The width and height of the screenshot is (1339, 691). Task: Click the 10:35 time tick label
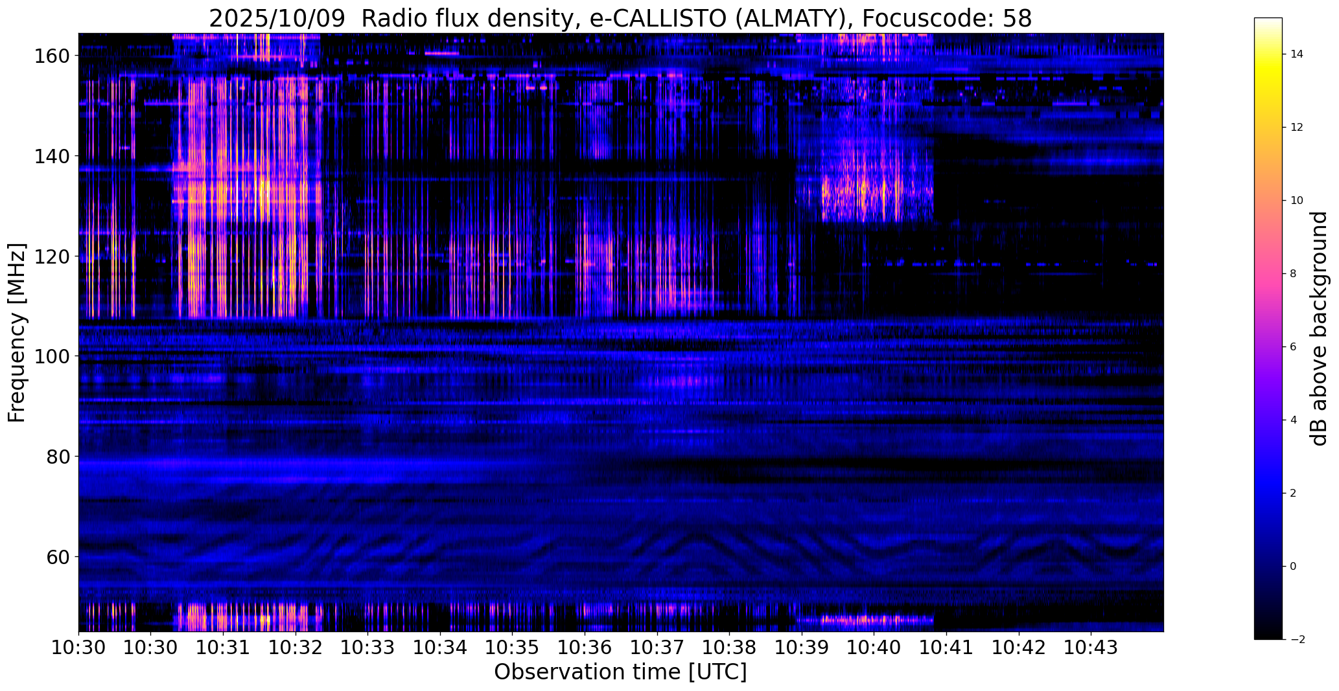coord(512,648)
